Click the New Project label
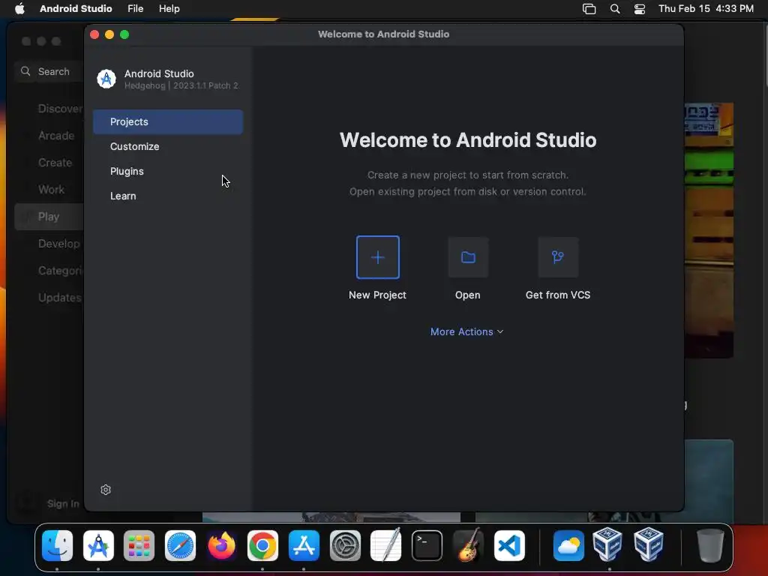Screen dimensions: 768x576 [377, 295]
